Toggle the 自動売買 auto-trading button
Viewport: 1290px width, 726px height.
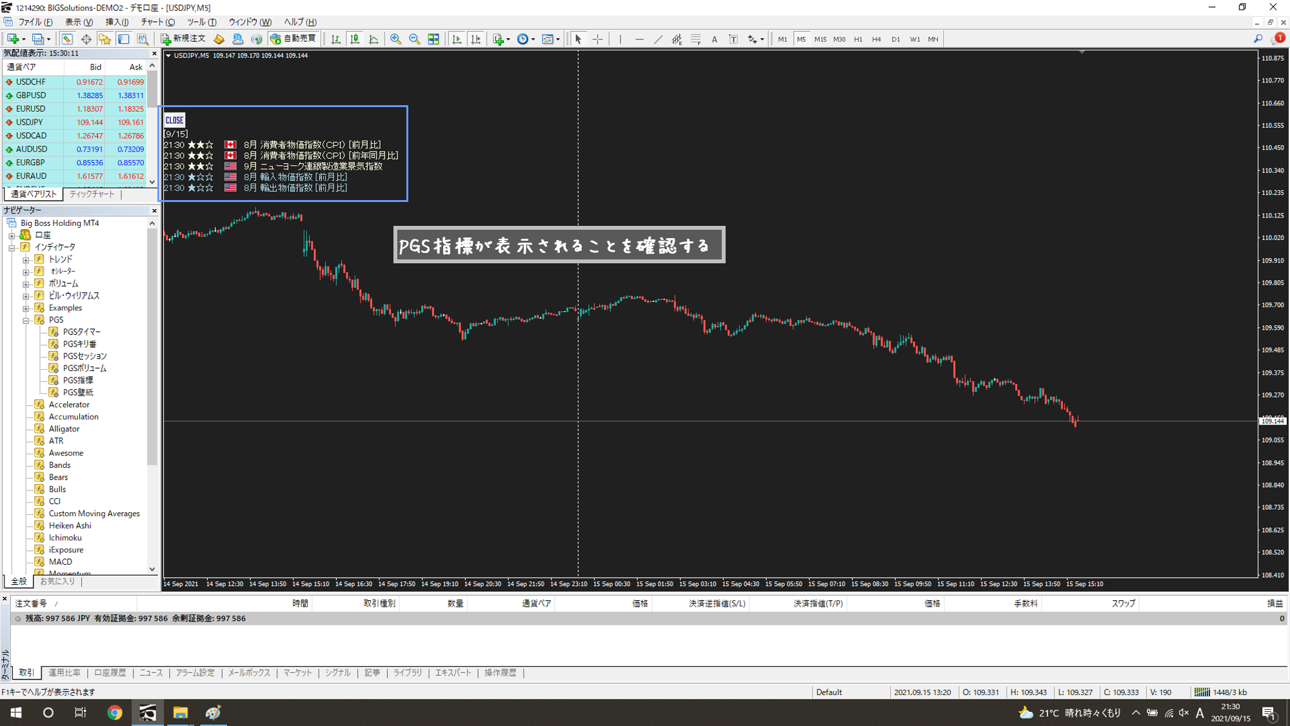[x=293, y=39]
